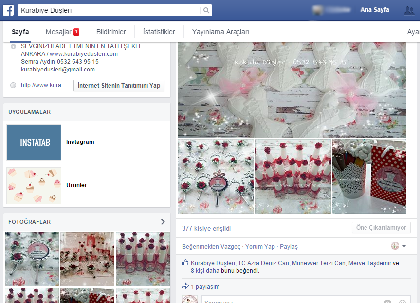The width and height of the screenshot is (420, 303).
Task: Open the friend requests icon
Action: 409,10
